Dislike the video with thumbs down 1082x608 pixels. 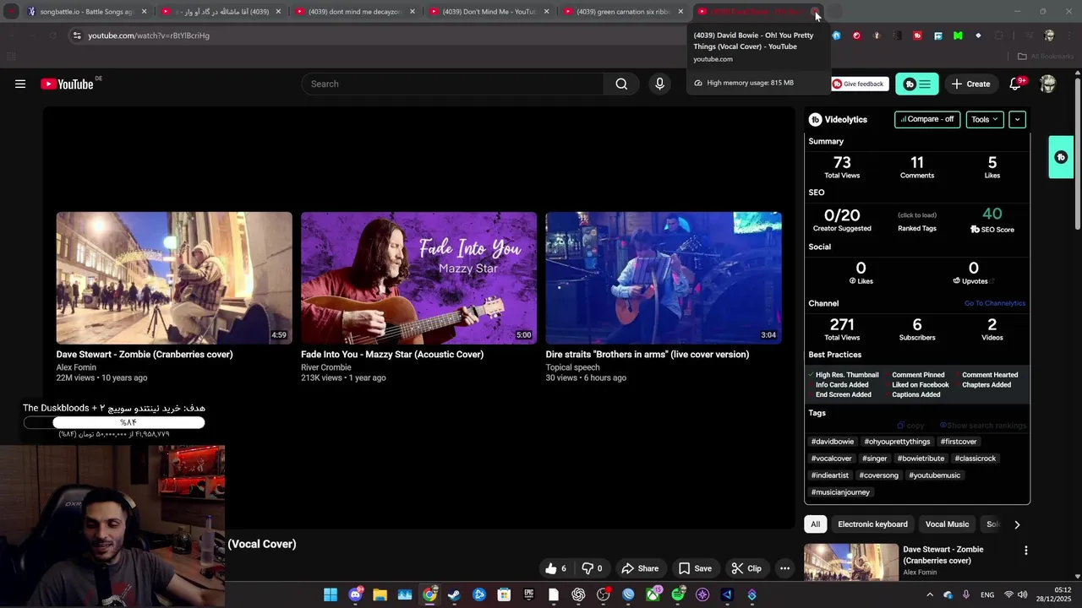pos(593,568)
